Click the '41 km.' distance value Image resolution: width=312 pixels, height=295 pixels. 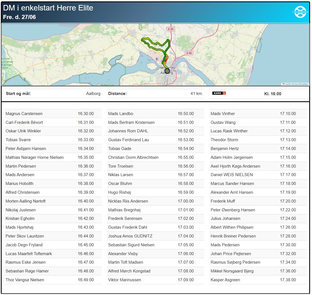coord(197,93)
